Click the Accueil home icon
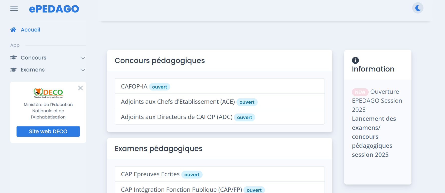The height and width of the screenshot is (193, 445). click(x=13, y=30)
